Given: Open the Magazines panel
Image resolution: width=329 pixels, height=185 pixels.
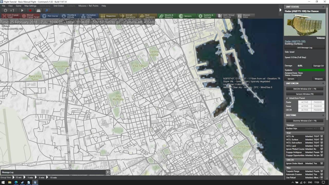Looking at the screenshot, I should pyautogui.click(x=108, y=16).
